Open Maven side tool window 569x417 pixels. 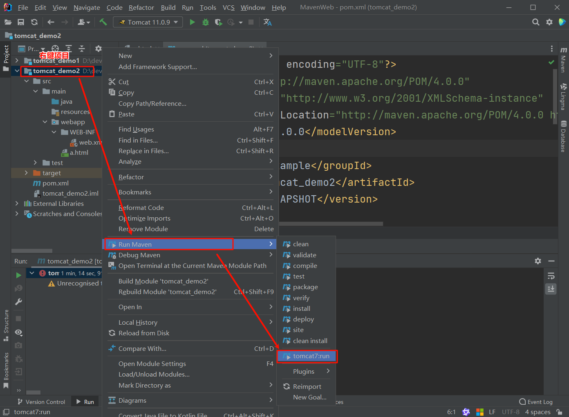(x=563, y=60)
